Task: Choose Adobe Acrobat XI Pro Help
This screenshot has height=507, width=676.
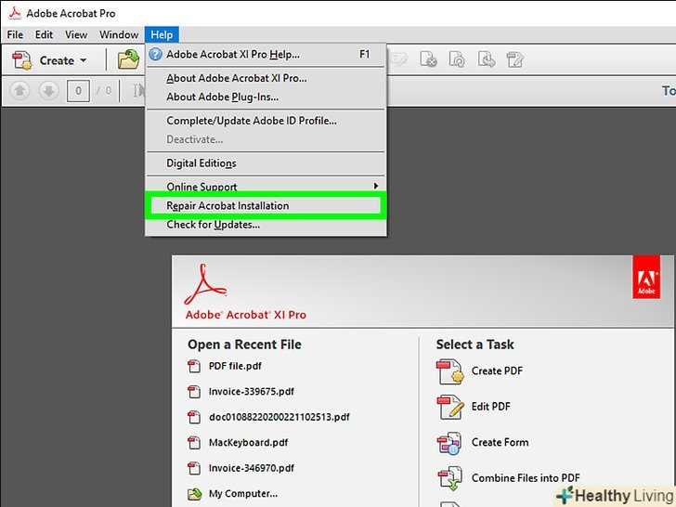Action: click(266, 54)
